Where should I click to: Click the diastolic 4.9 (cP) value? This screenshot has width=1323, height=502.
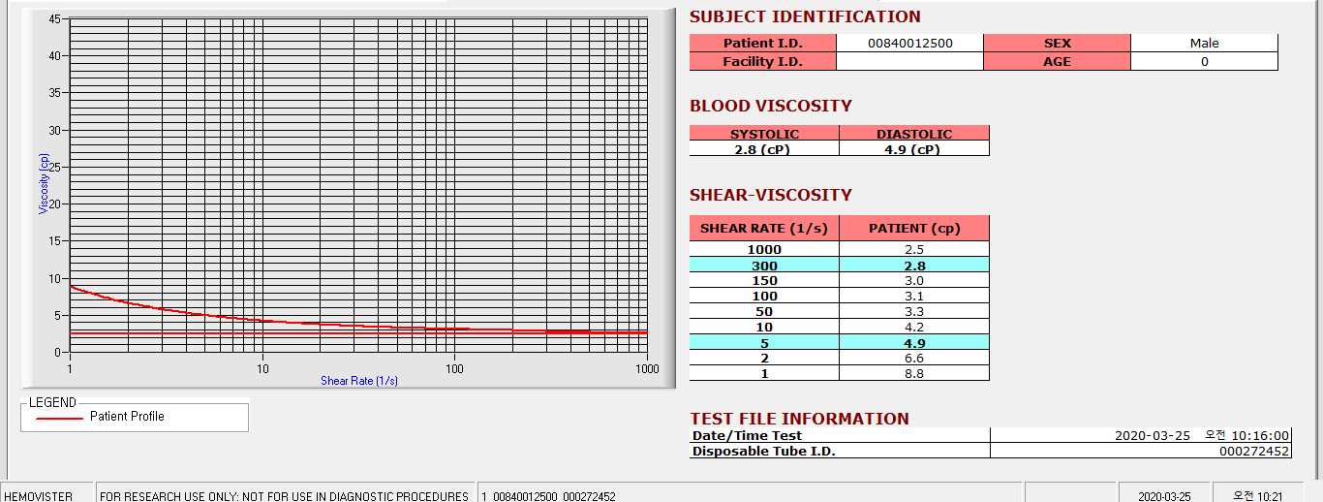914,149
